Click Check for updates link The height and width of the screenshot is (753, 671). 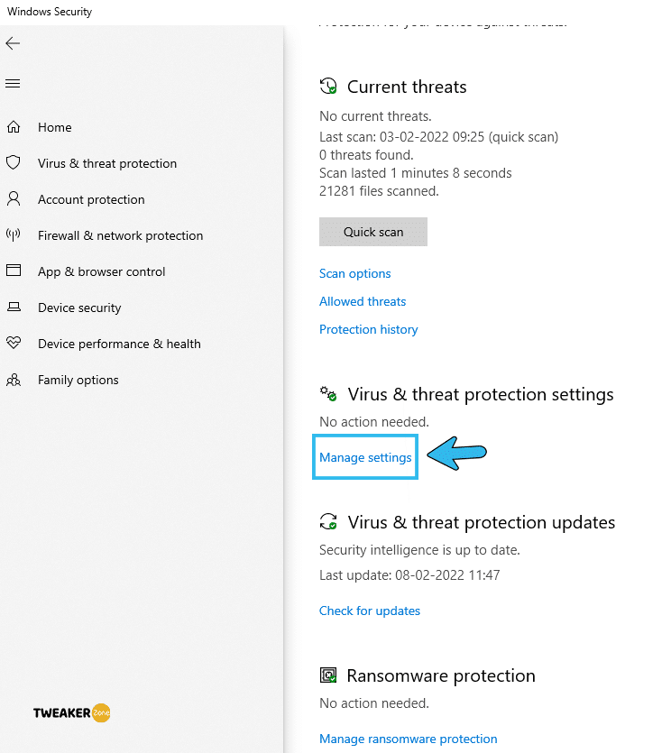coord(370,611)
